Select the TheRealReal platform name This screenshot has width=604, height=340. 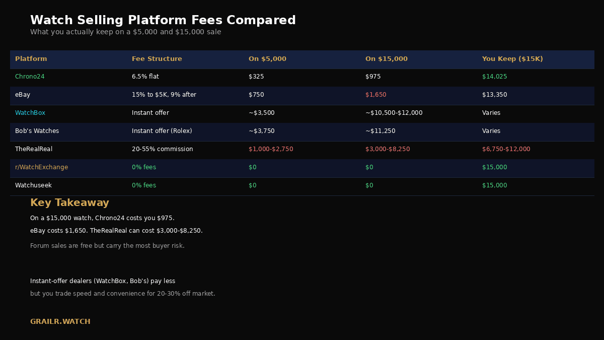(34, 149)
